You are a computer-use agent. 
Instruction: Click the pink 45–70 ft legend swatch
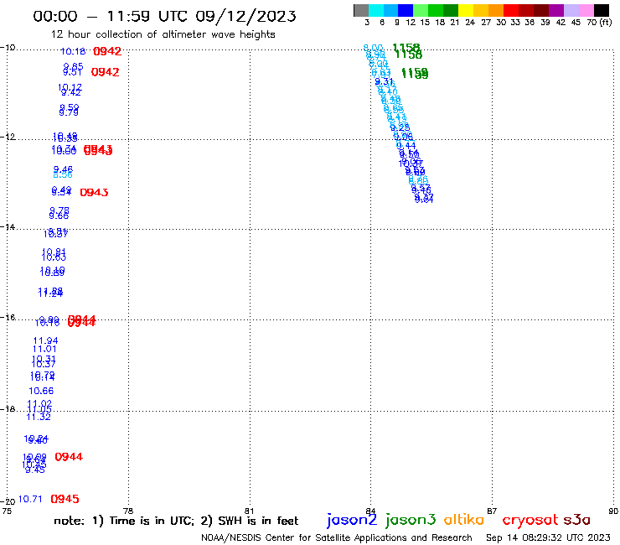click(x=586, y=10)
